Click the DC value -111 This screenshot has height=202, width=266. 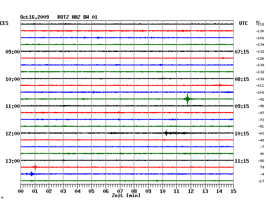click(260, 85)
